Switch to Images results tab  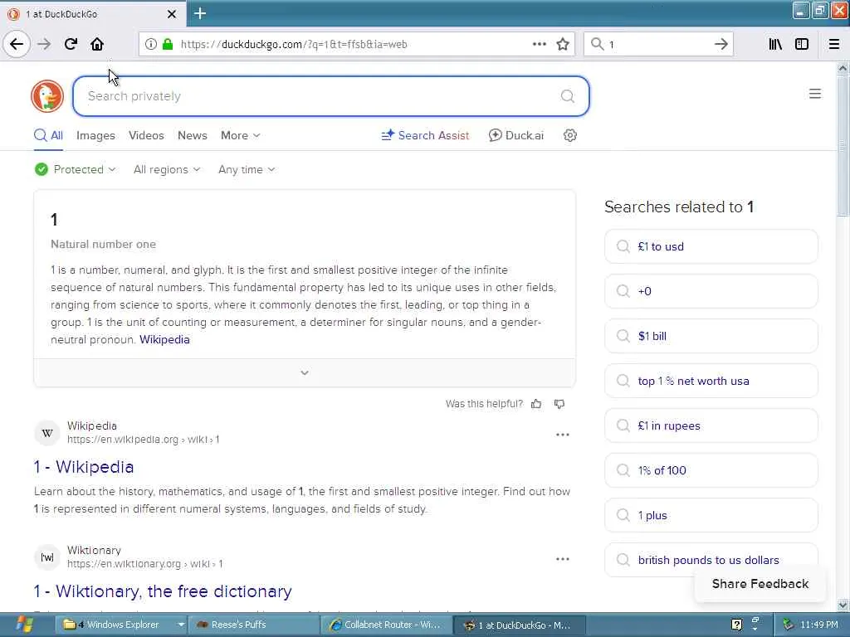pos(95,135)
